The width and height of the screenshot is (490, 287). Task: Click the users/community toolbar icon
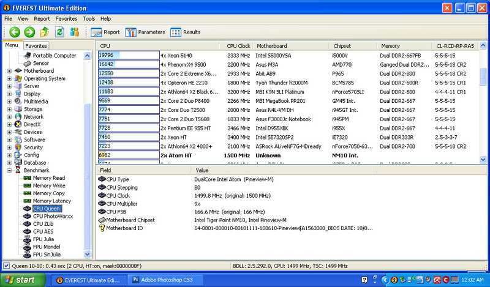[74, 32]
